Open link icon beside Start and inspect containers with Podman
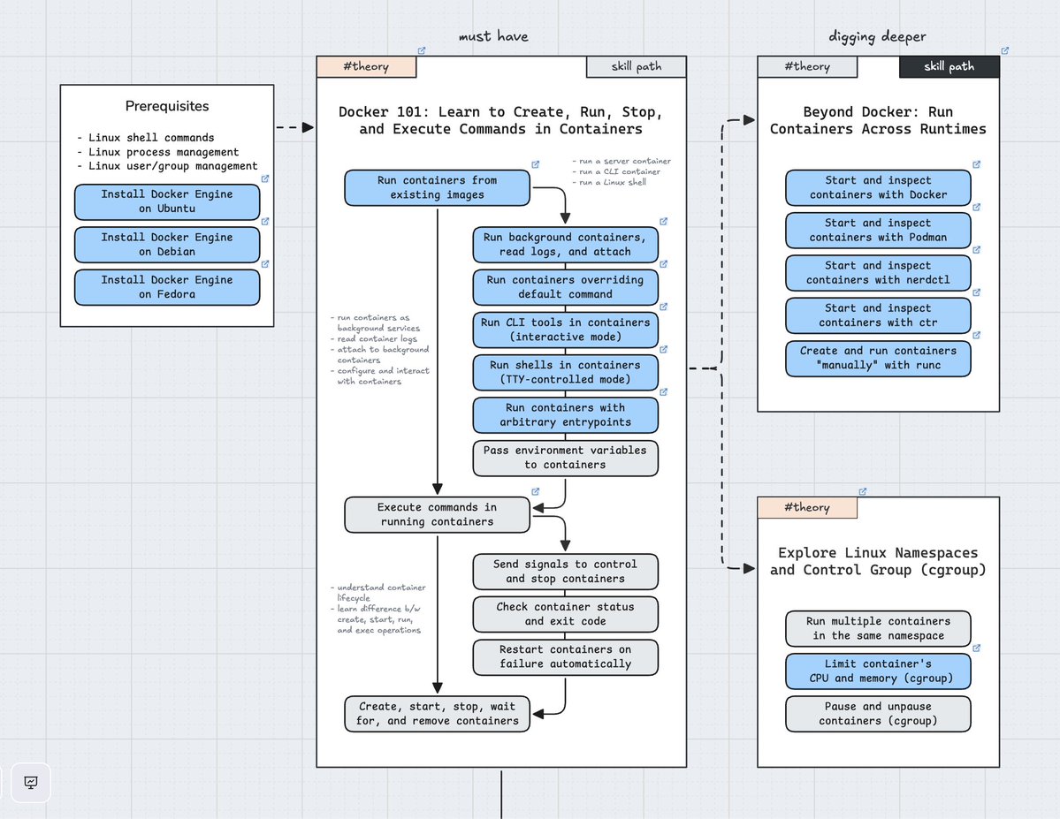This screenshot has width=1060, height=819. [977, 208]
